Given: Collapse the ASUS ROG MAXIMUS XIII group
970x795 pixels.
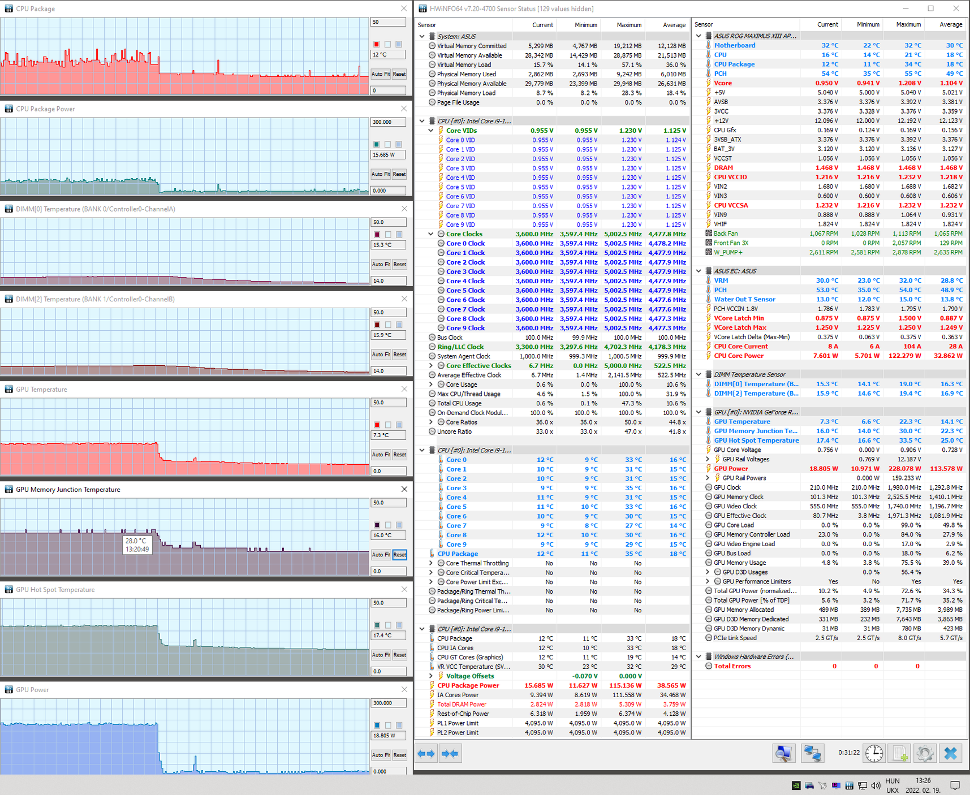Looking at the screenshot, I should click(699, 36).
